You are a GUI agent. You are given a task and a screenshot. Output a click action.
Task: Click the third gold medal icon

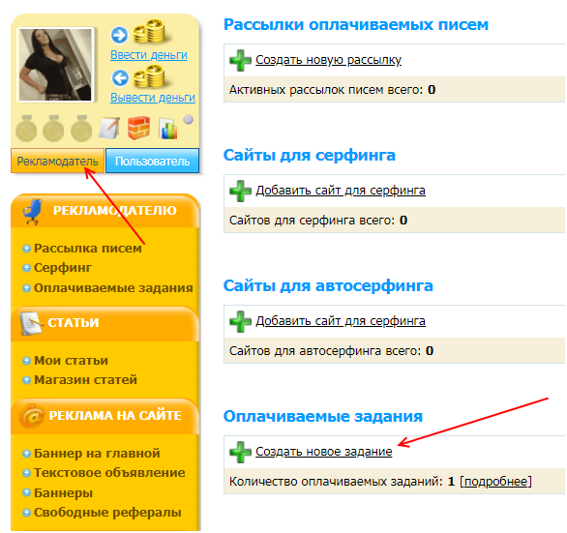click(x=81, y=128)
